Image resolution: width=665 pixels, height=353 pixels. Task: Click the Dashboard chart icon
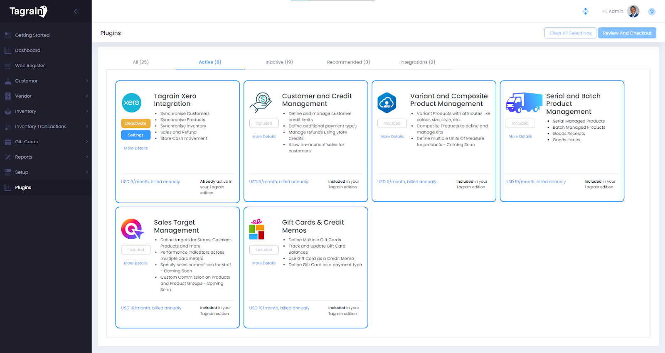pos(8,51)
